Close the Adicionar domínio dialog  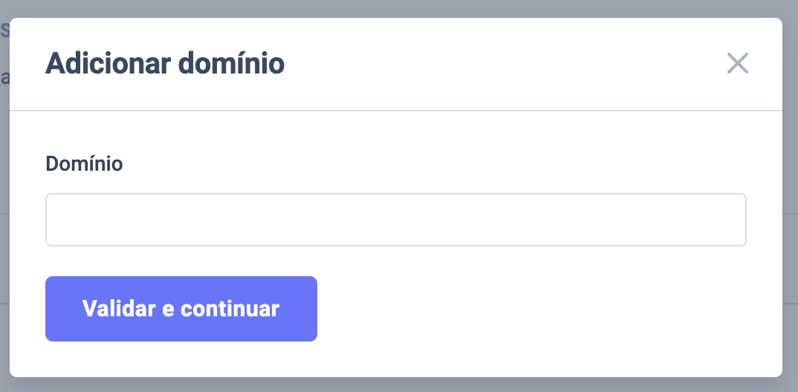click(x=737, y=64)
